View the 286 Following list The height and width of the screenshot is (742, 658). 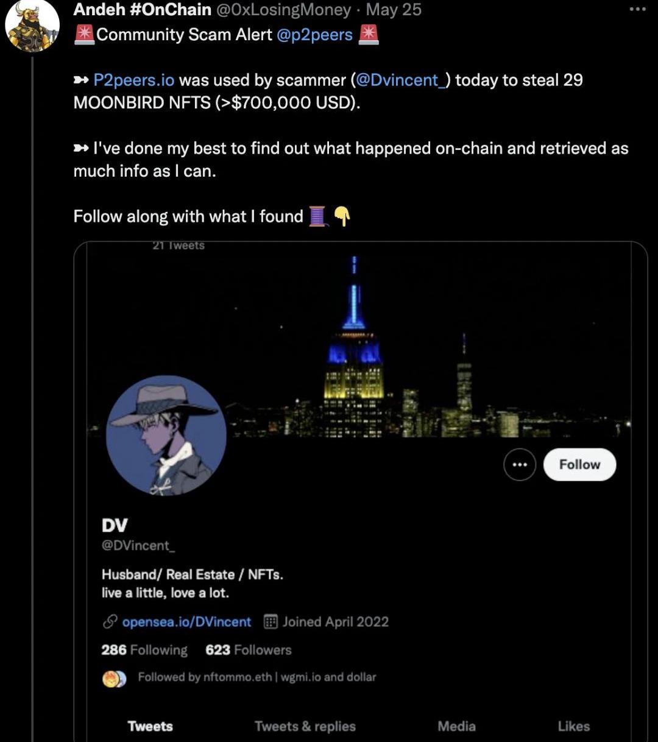144,650
